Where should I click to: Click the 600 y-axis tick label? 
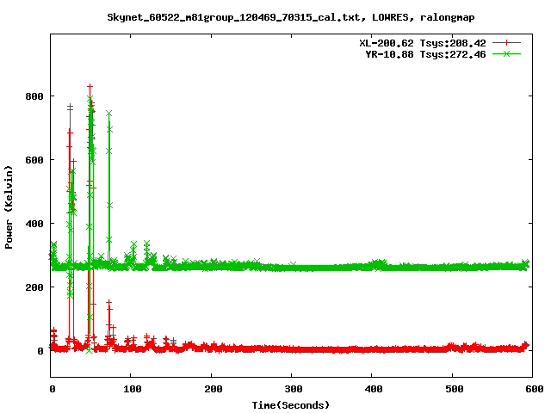34,160
